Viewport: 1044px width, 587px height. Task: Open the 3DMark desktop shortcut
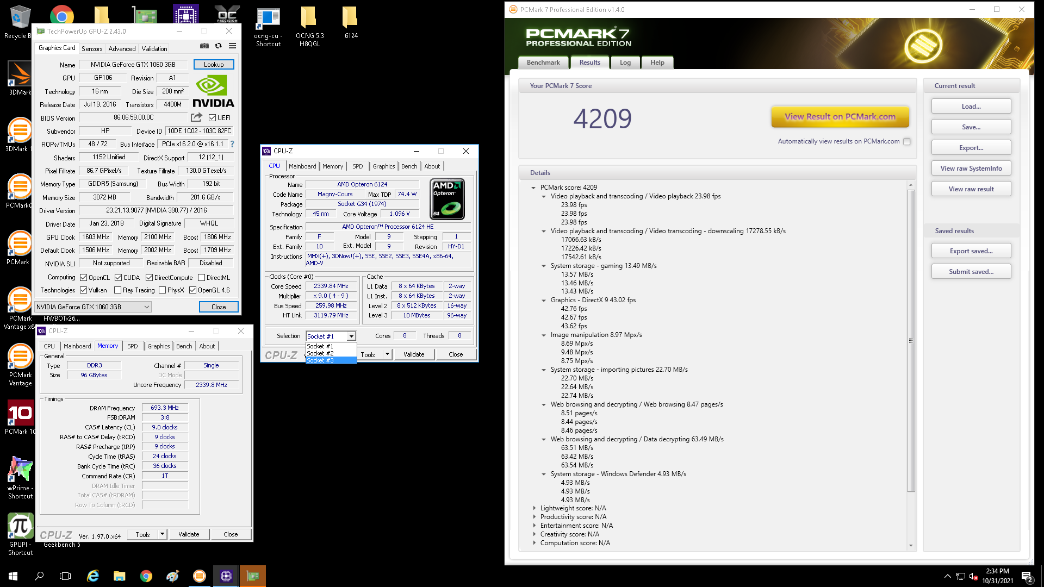[20, 78]
